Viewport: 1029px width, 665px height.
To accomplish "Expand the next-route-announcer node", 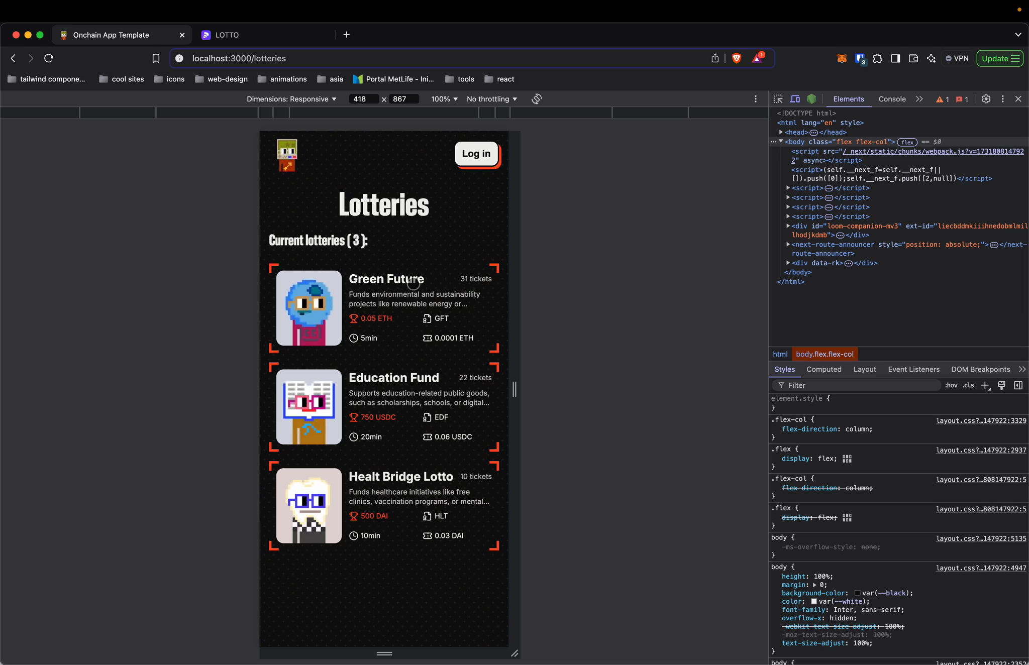I will (788, 245).
